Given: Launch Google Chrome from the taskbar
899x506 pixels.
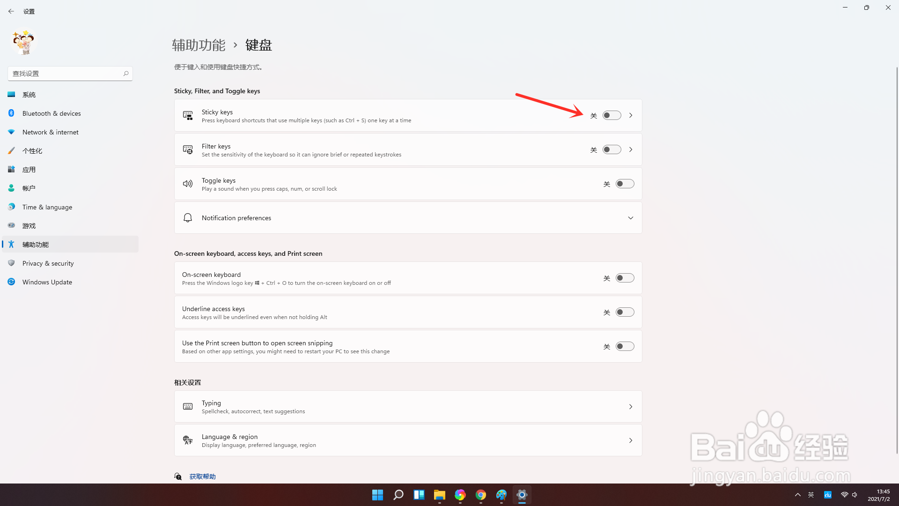Looking at the screenshot, I should tap(480, 495).
